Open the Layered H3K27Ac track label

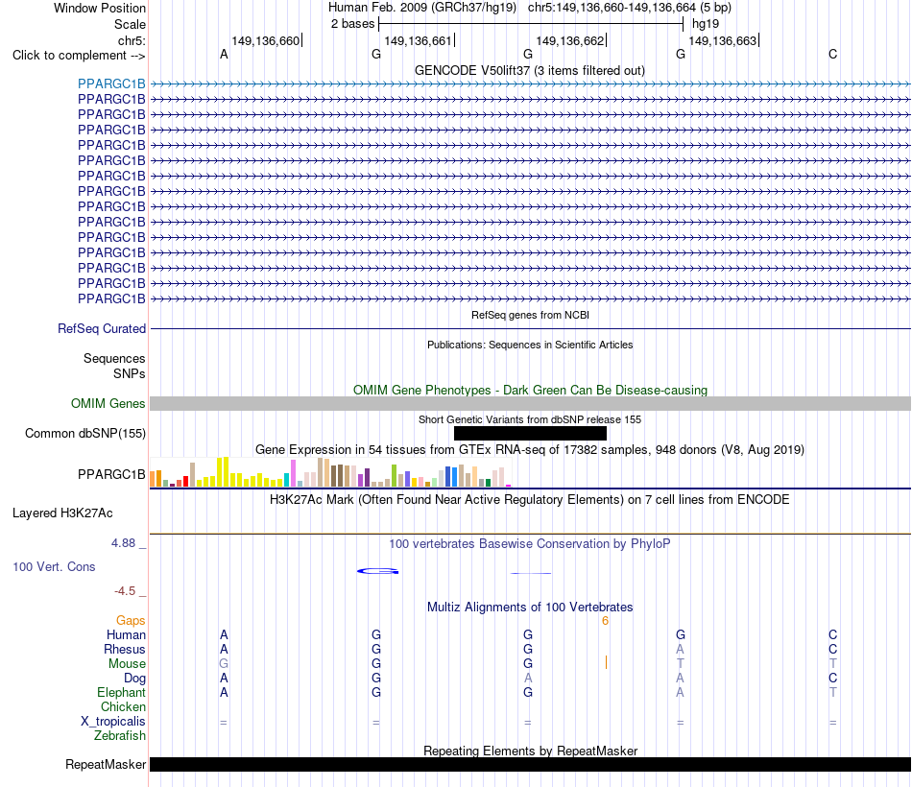[x=62, y=513]
